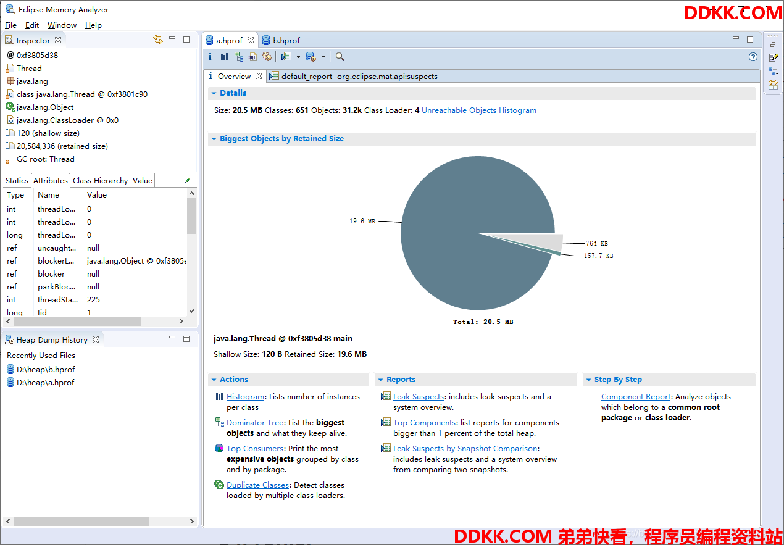Click the Dominator Tree icon under Actions

pyautogui.click(x=219, y=422)
